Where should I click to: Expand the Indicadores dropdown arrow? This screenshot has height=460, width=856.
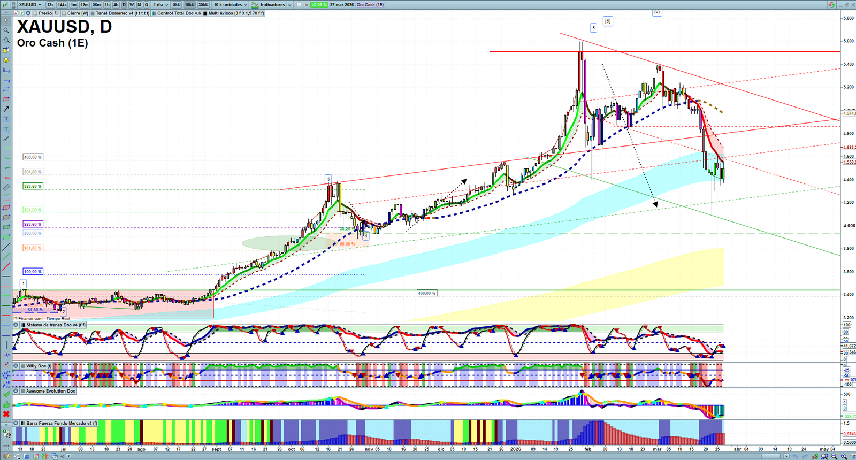click(x=290, y=5)
